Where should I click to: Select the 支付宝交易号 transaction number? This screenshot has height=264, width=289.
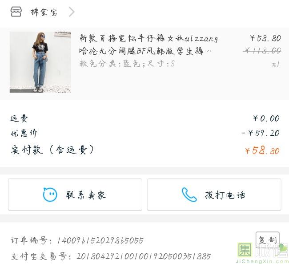point(144,256)
